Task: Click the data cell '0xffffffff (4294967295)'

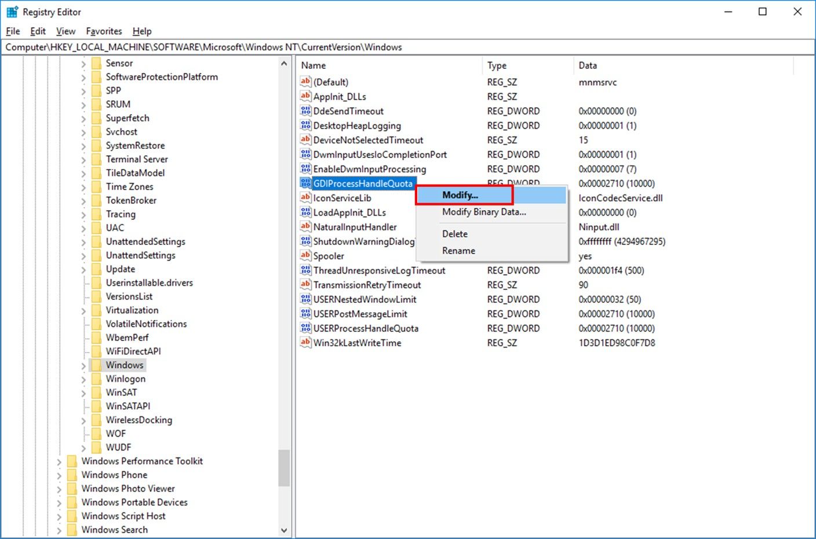Action: pyautogui.click(x=622, y=241)
